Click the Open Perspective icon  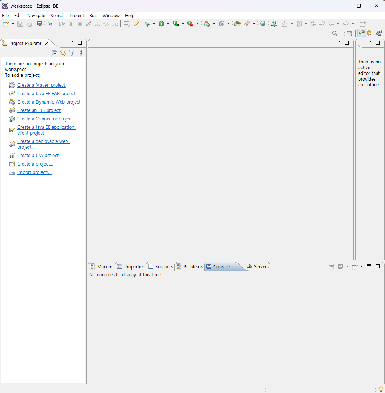[350, 33]
